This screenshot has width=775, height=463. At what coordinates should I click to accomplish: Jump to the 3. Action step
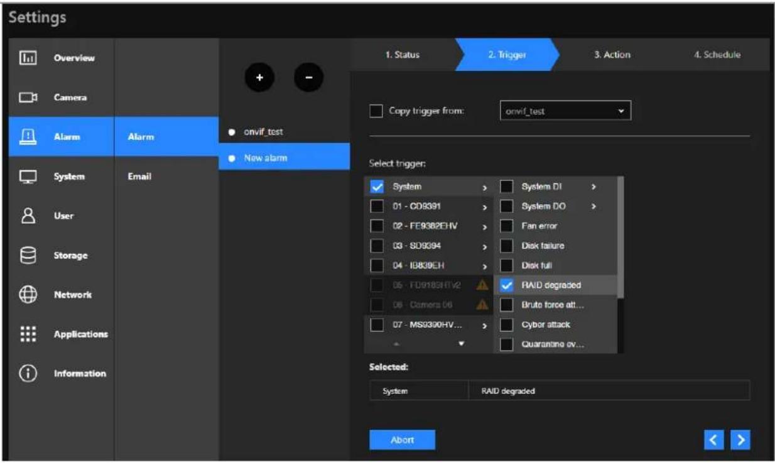click(x=612, y=55)
